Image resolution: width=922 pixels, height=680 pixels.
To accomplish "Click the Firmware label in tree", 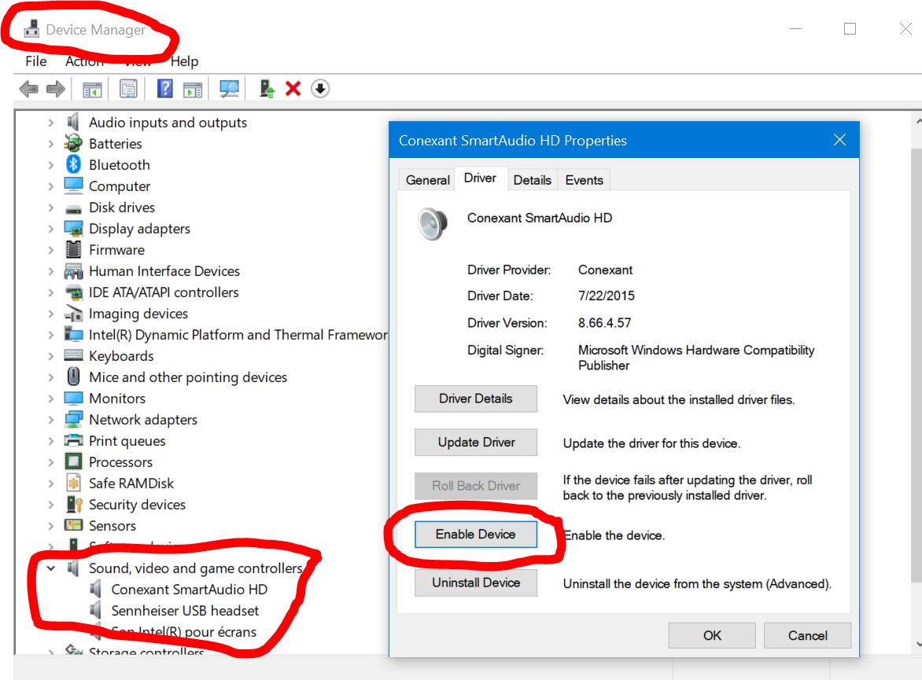I will (116, 250).
